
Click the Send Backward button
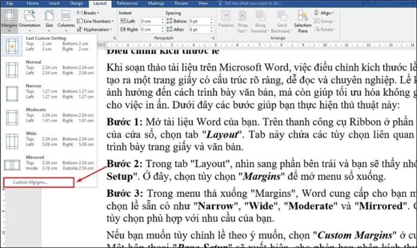point(281,21)
